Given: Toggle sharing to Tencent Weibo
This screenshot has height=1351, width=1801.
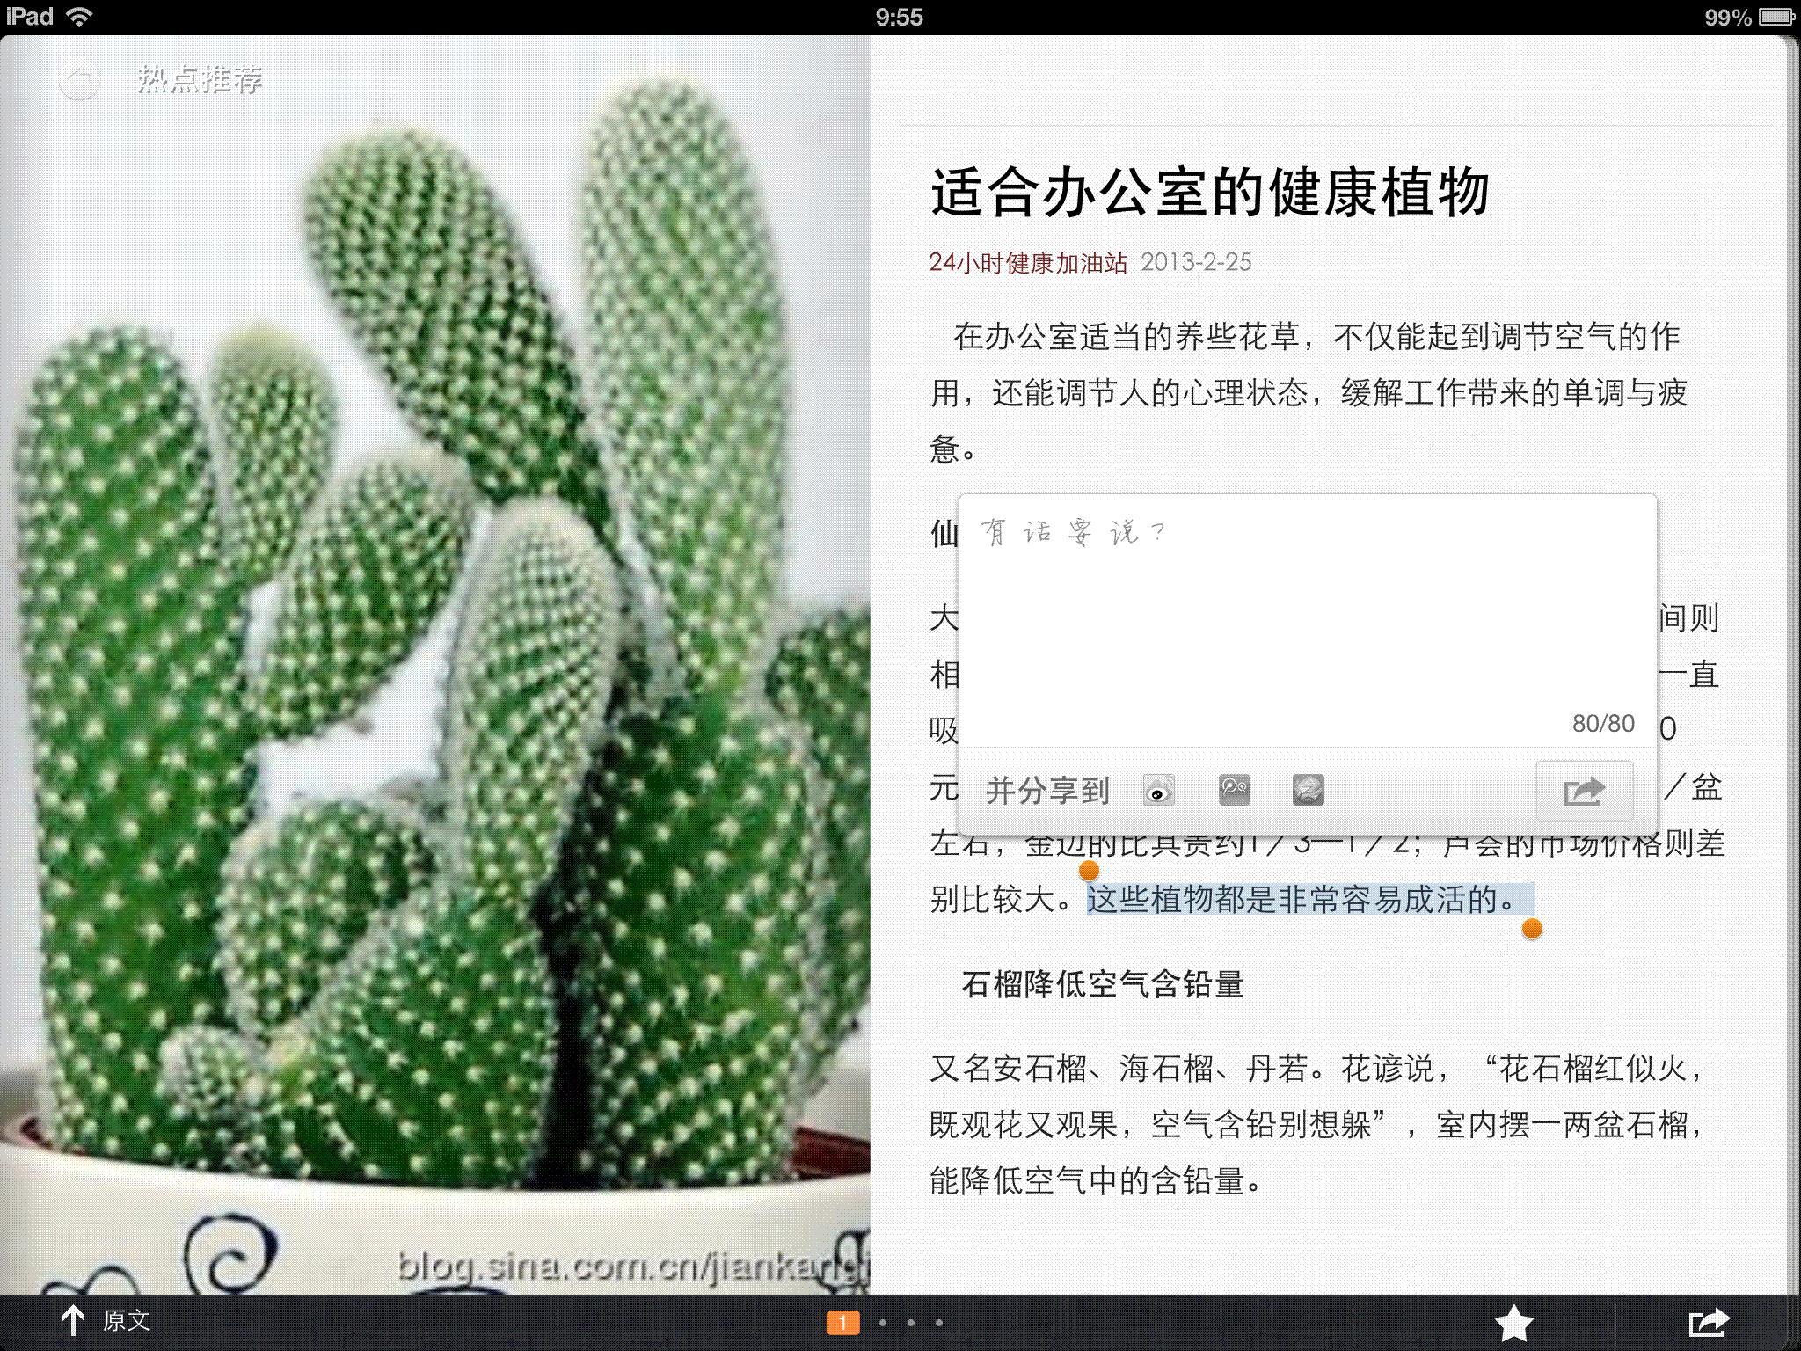Looking at the screenshot, I should [1234, 790].
